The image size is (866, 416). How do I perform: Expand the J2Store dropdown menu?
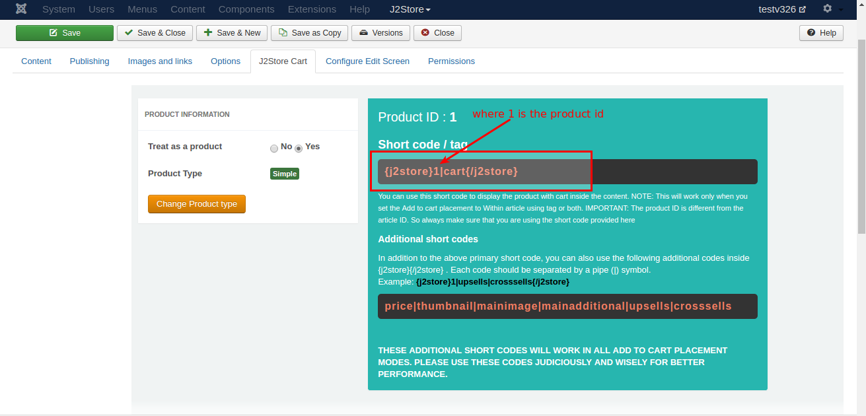(x=410, y=9)
